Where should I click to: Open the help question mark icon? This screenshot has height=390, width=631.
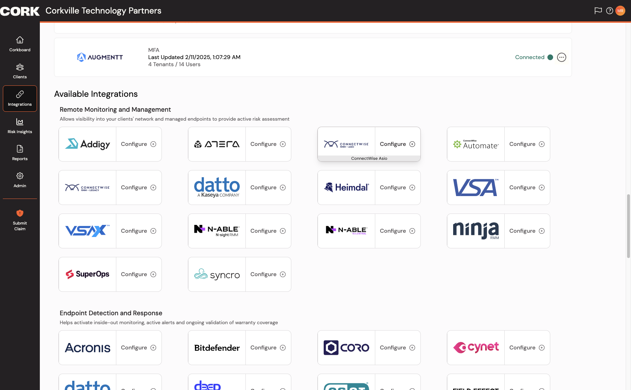pyautogui.click(x=610, y=11)
